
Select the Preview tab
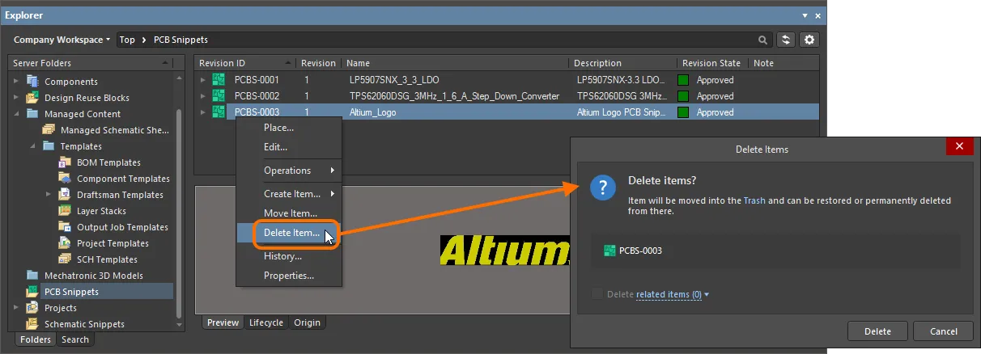[223, 322]
